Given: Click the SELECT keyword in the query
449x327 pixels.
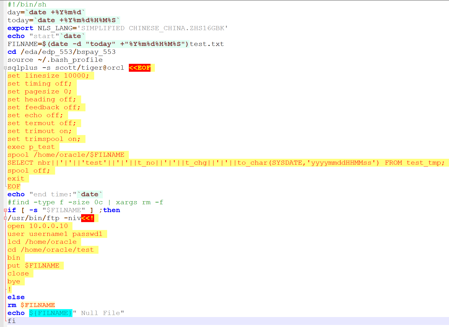Looking at the screenshot, I should (20, 163).
